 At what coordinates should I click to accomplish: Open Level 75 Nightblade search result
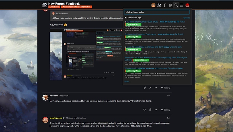tap(154, 47)
